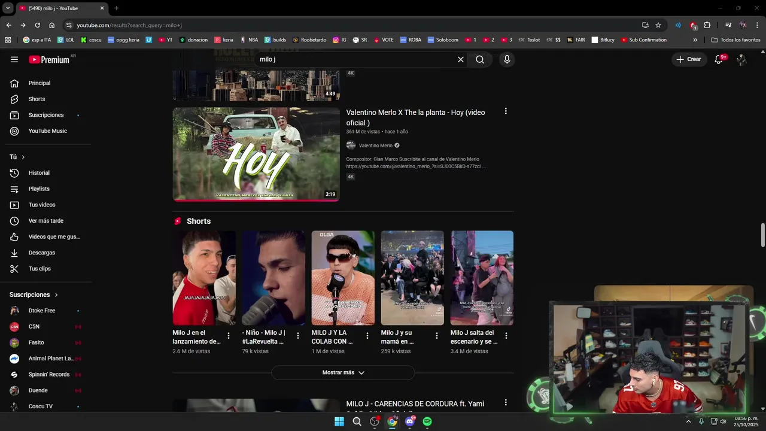The image size is (766, 431).
Task: Expand the Tú section
Action: pos(17,157)
